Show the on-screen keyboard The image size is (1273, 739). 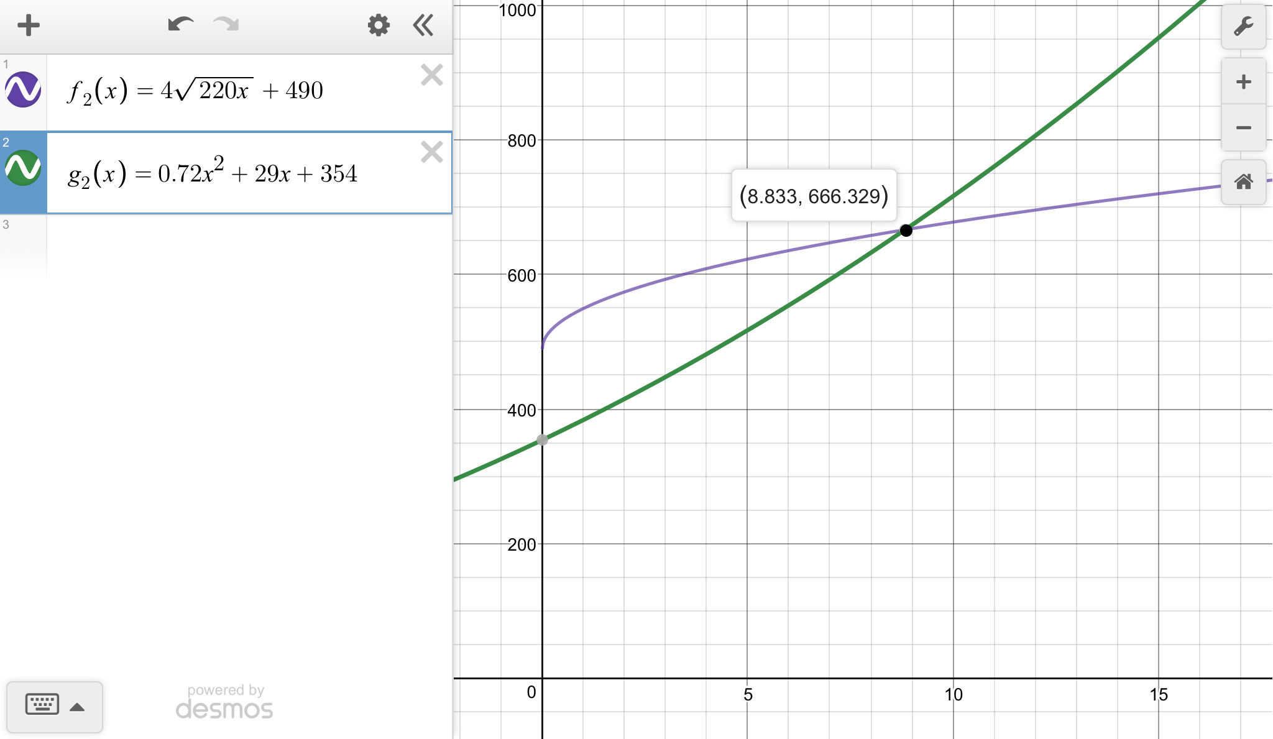[x=42, y=705]
